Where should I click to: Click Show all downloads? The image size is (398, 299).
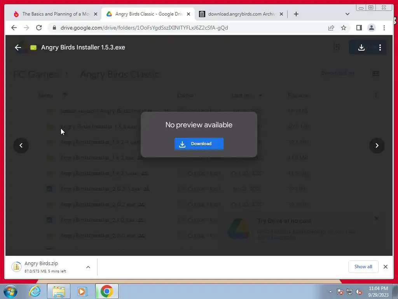click(363, 267)
